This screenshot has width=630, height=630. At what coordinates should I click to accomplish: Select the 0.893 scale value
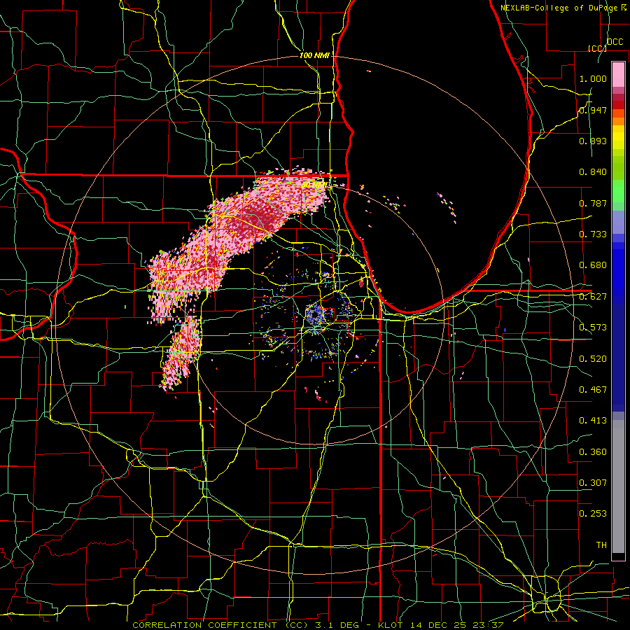[593, 141]
